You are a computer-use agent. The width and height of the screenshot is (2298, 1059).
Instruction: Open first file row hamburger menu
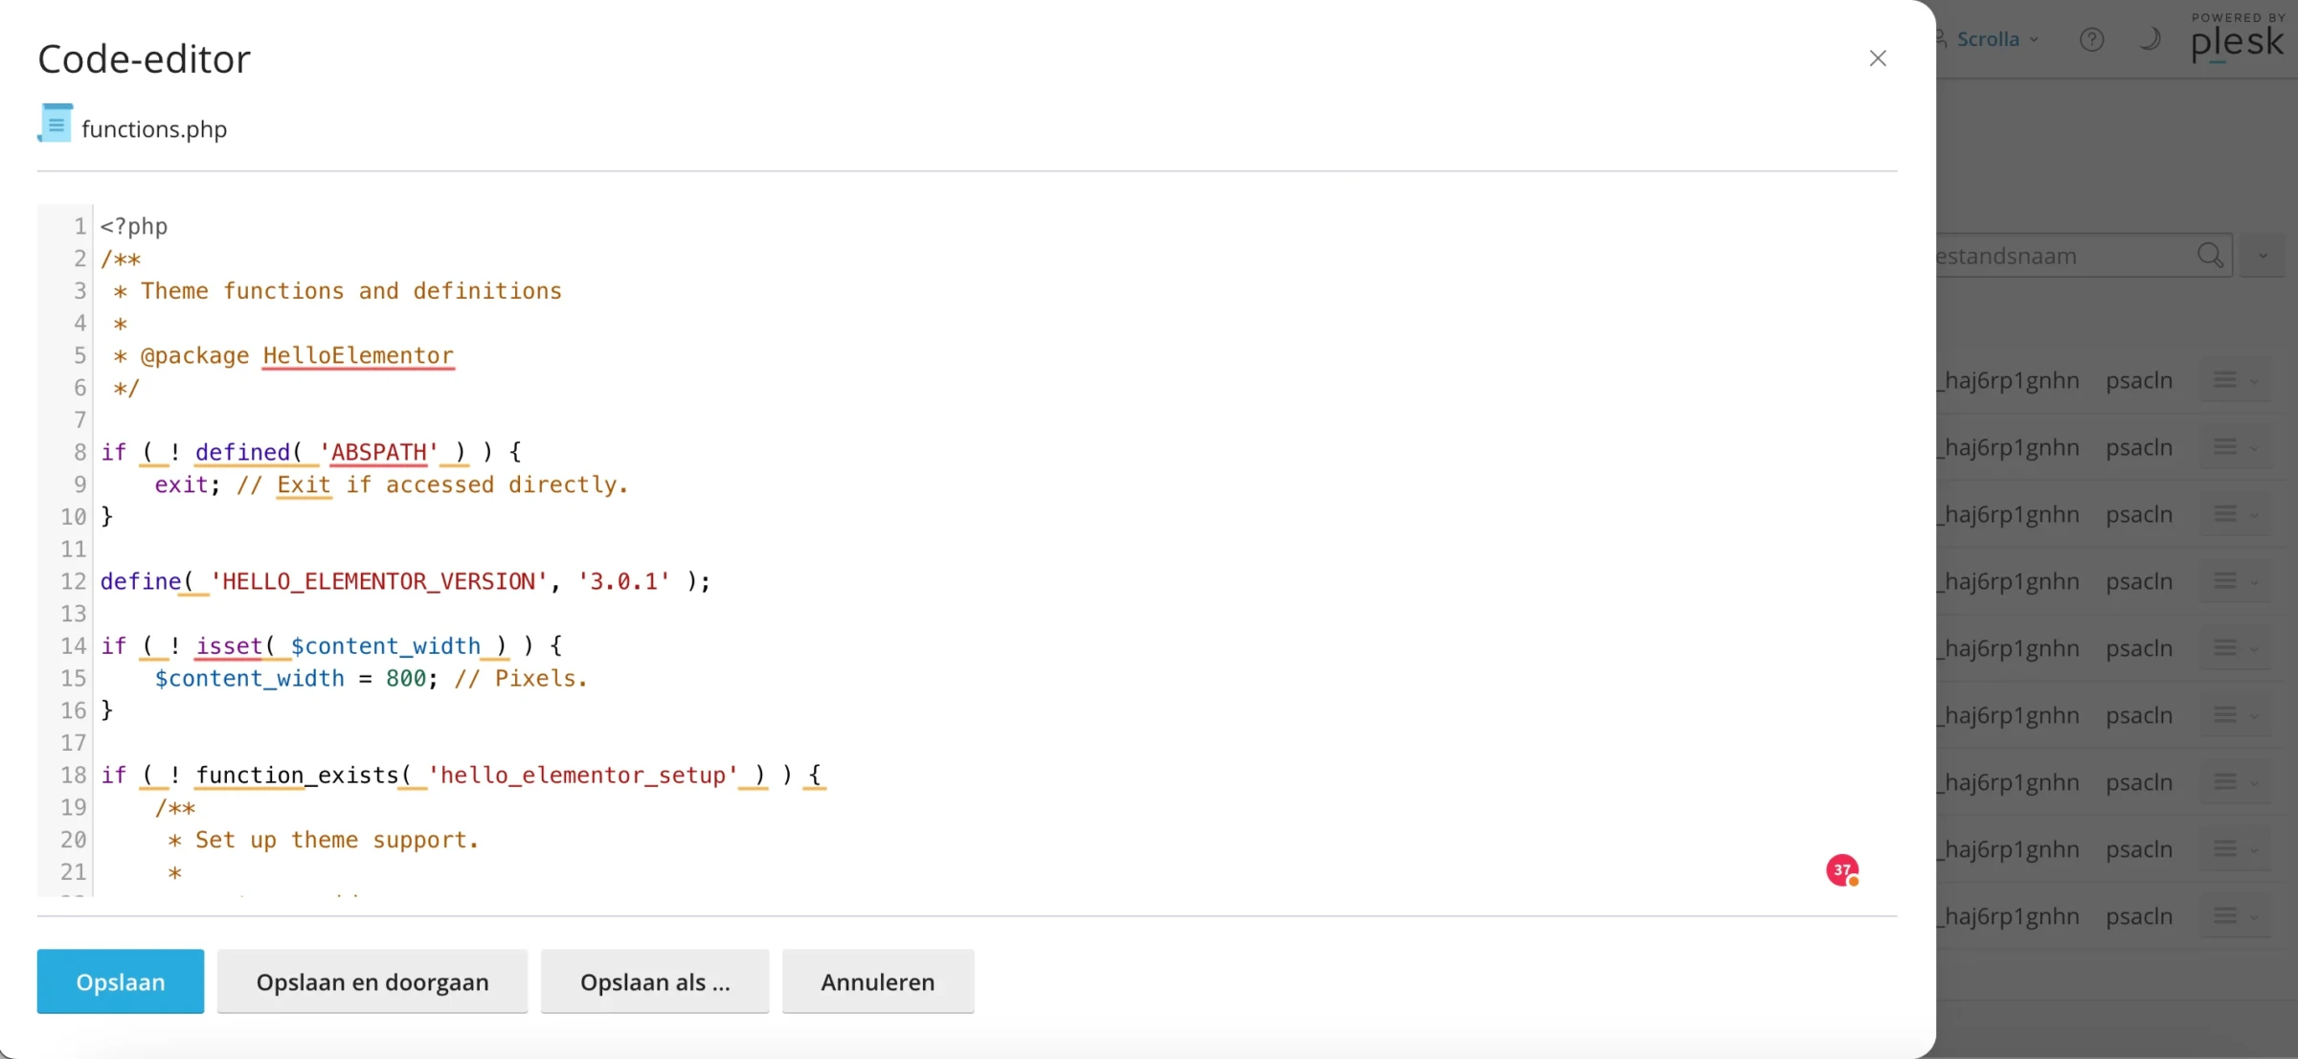[x=2226, y=380]
